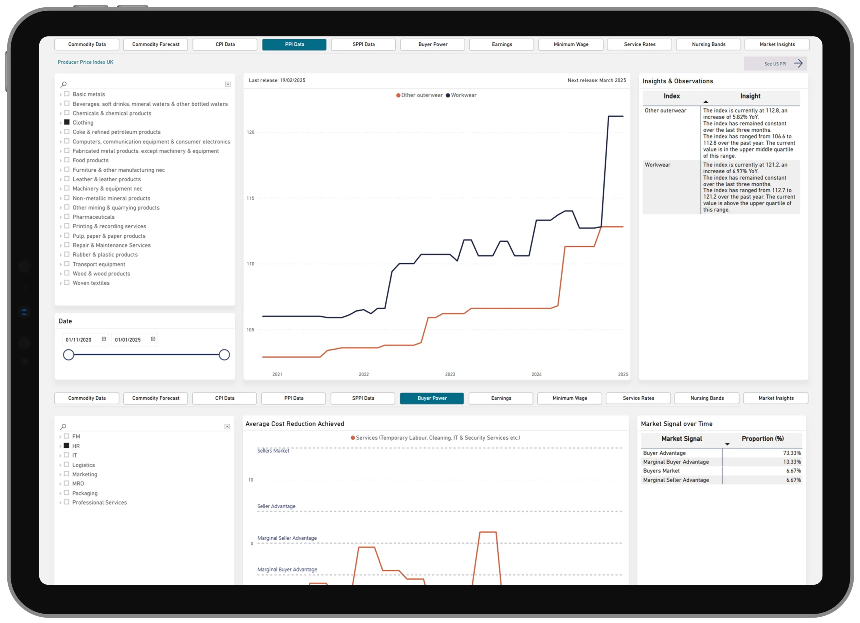Select the Other outerwear row in Insights table

point(721,133)
